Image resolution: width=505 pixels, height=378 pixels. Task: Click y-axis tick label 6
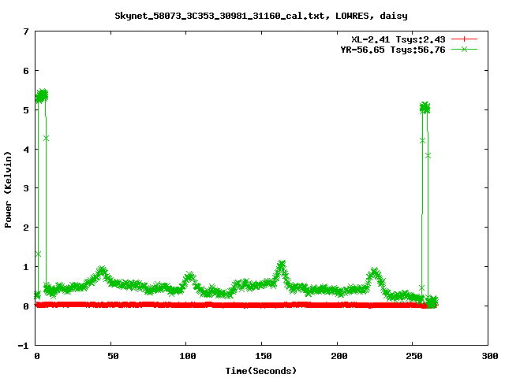(26, 71)
